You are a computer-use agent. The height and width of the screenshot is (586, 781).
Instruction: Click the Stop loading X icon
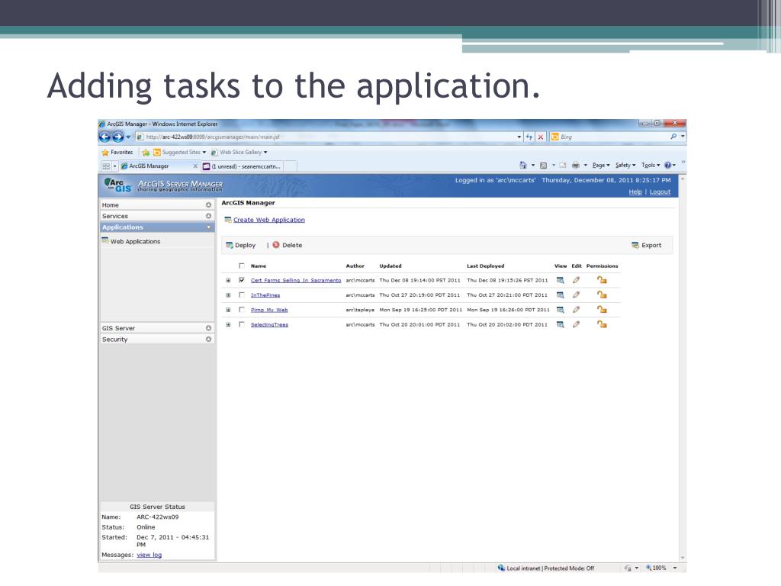(541, 137)
